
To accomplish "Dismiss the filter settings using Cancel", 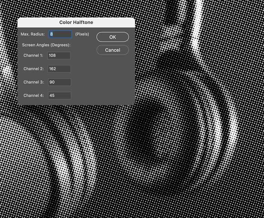I will coord(112,50).
